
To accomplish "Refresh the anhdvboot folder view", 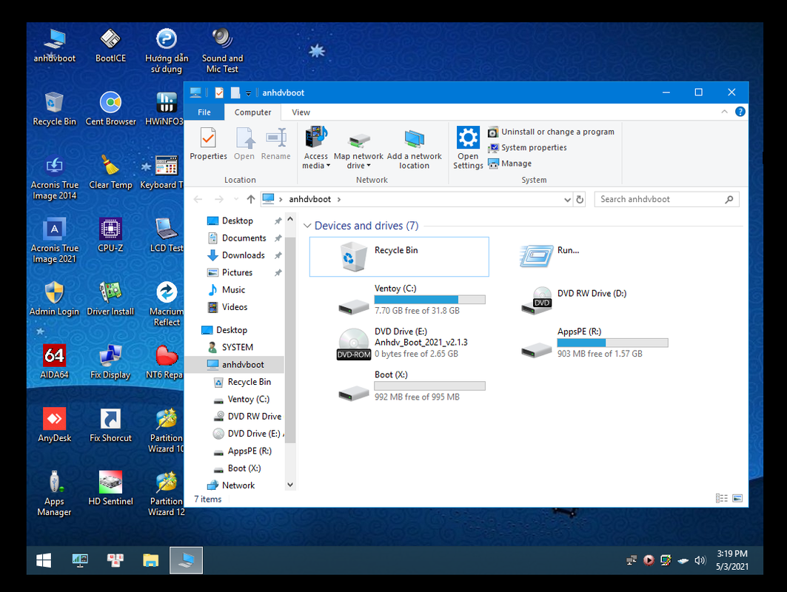I will [580, 199].
